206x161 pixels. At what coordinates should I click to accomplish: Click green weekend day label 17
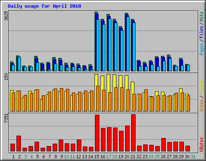click(x=109, y=157)
